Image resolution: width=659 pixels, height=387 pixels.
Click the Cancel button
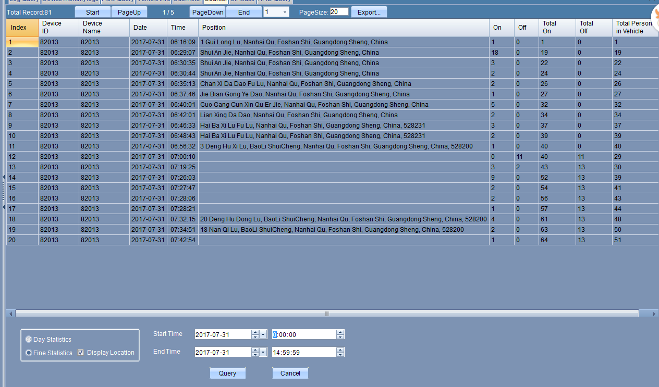[290, 373]
